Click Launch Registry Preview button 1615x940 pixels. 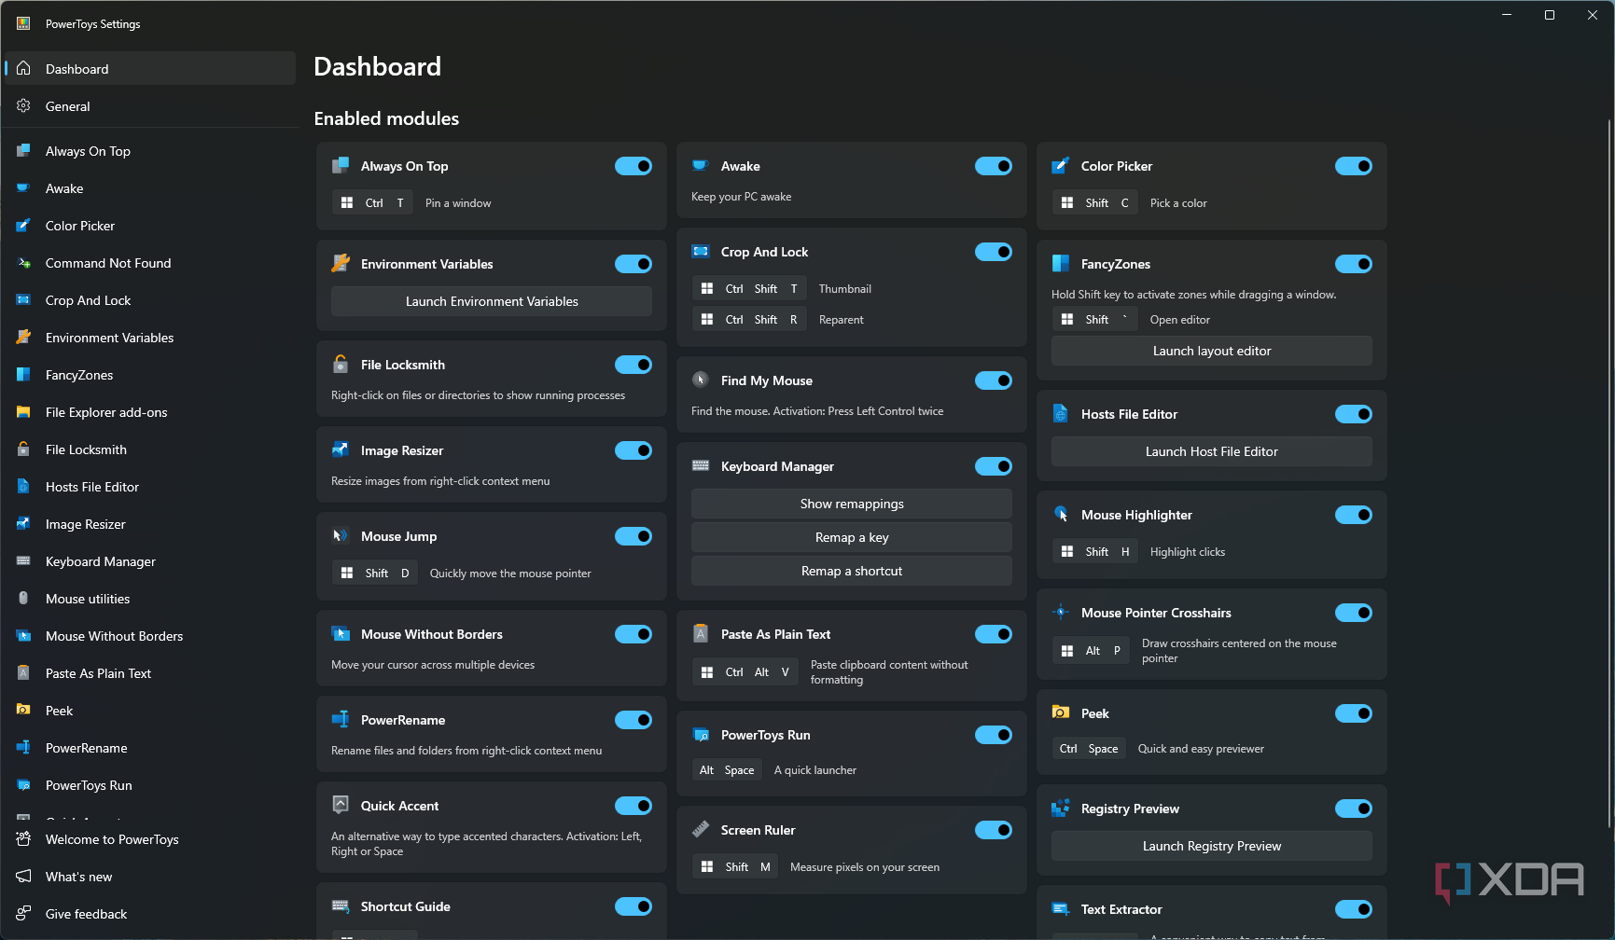[x=1212, y=846]
